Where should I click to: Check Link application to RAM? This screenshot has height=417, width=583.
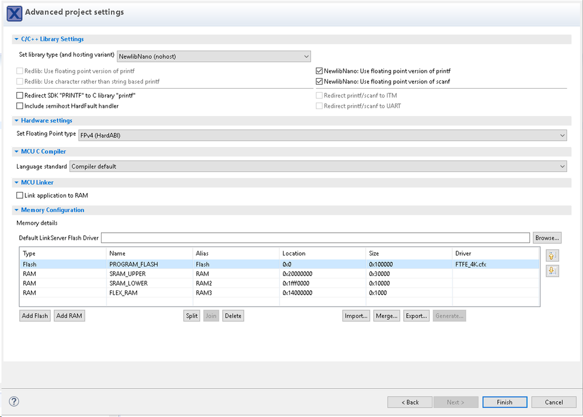[20, 195]
